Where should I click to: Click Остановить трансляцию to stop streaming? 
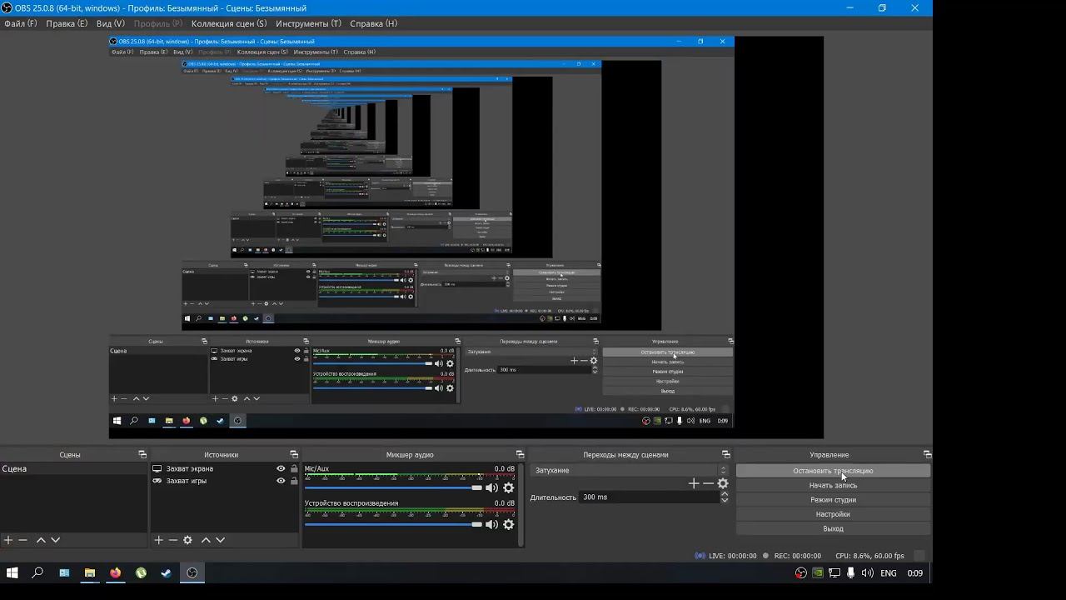coord(833,471)
